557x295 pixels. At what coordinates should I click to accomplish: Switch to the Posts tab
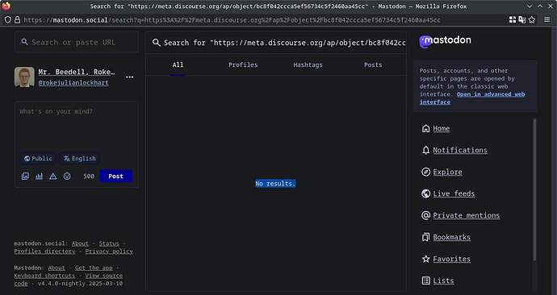point(373,65)
